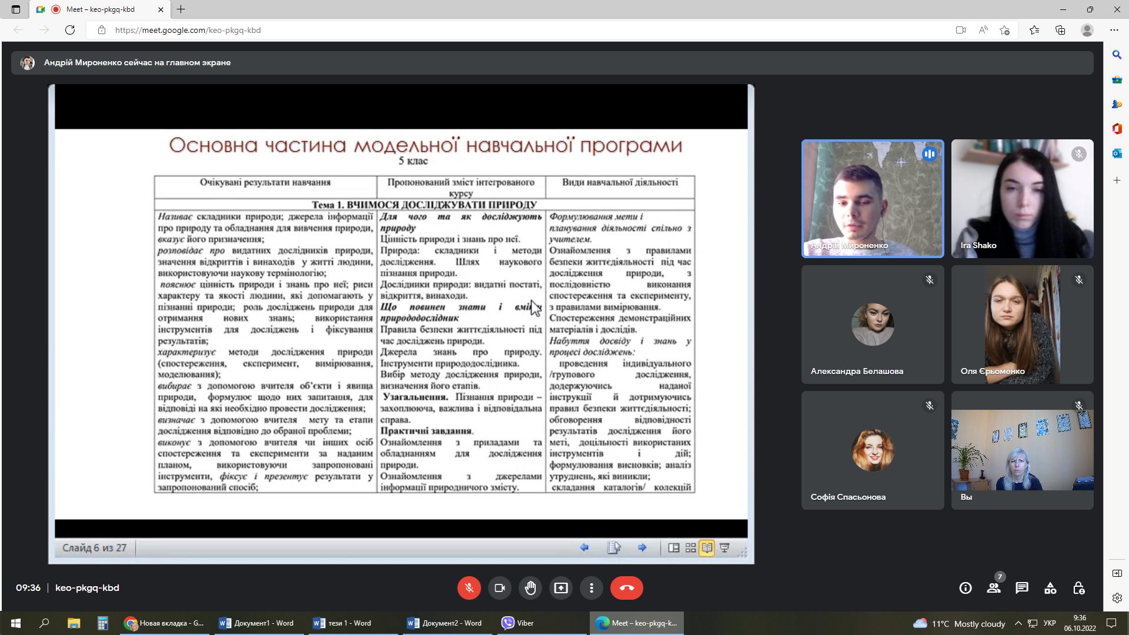Click the address bar URL
Viewport: 1129px width, 635px height.
[x=188, y=30]
